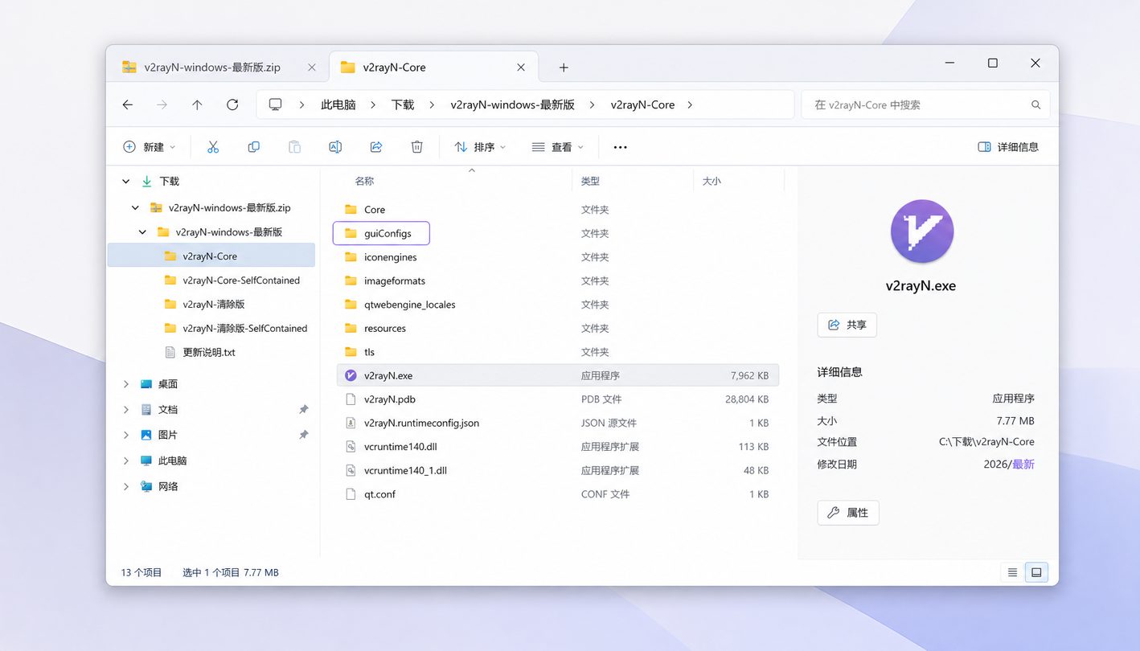The image size is (1140, 651).
Task: Expand the 此电脑 tree node
Action: click(x=126, y=461)
